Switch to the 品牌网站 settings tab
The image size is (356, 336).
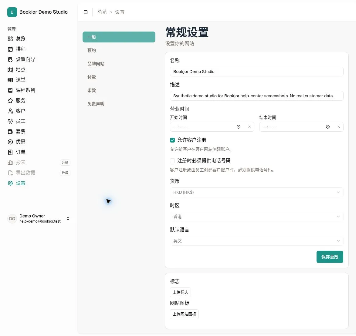tap(119, 64)
